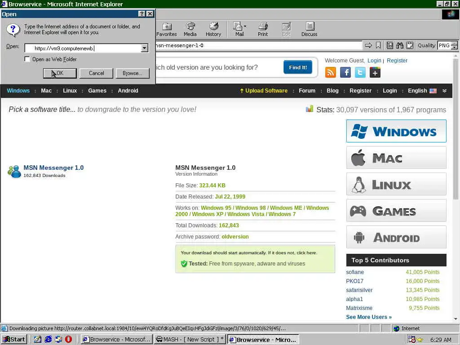Screen dimensions: 460x345
Task: Click OK in the Open dialog
Action: [60, 73]
